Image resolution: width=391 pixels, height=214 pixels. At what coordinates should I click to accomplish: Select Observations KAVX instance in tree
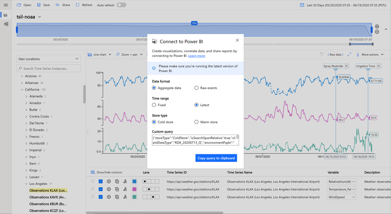[x=48, y=197]
